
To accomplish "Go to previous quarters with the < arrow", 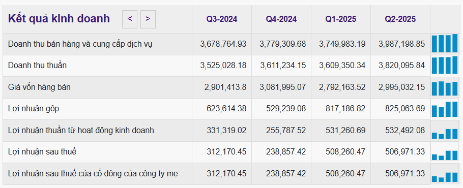I will 130,19.
